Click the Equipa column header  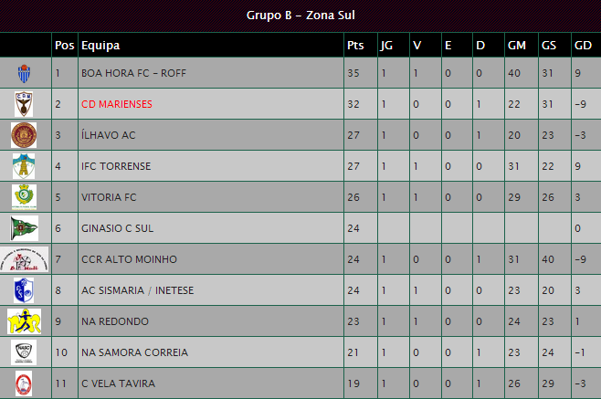click(x=100, y=46)
